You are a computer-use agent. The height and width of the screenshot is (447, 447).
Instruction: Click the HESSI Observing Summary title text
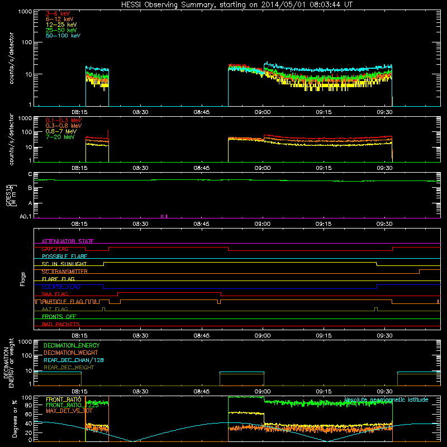click(236, 5)
